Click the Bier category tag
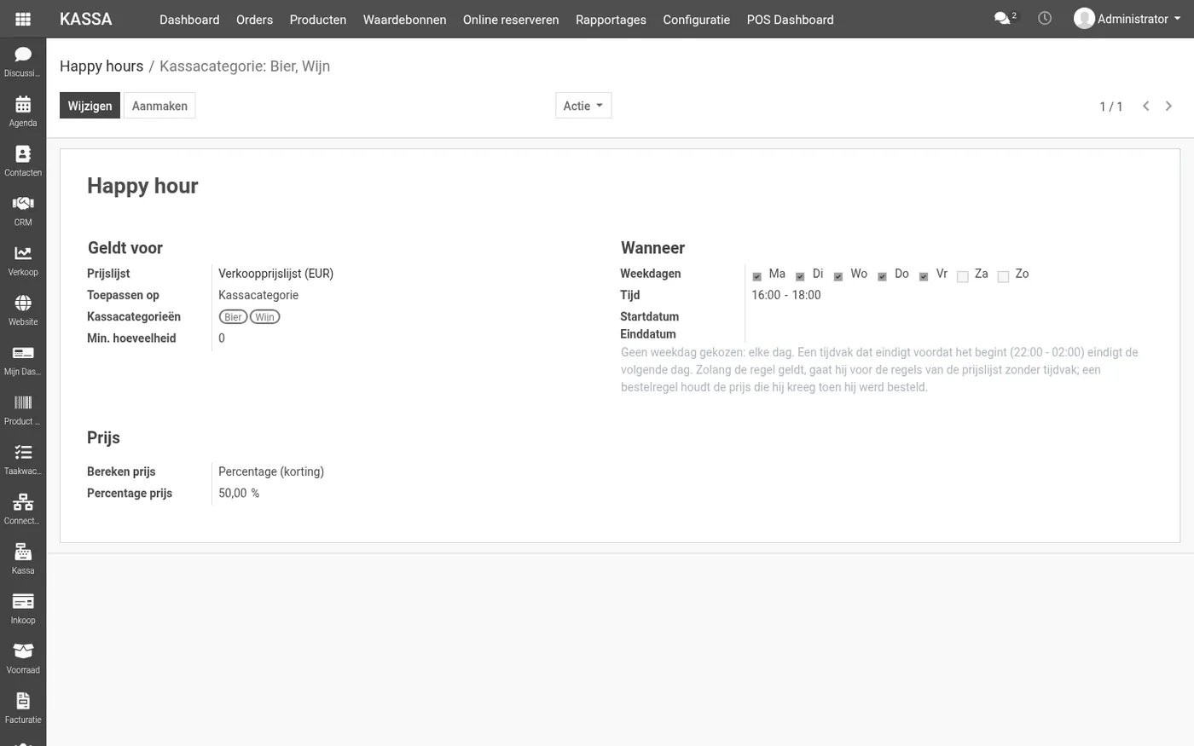 click(233, 317)
